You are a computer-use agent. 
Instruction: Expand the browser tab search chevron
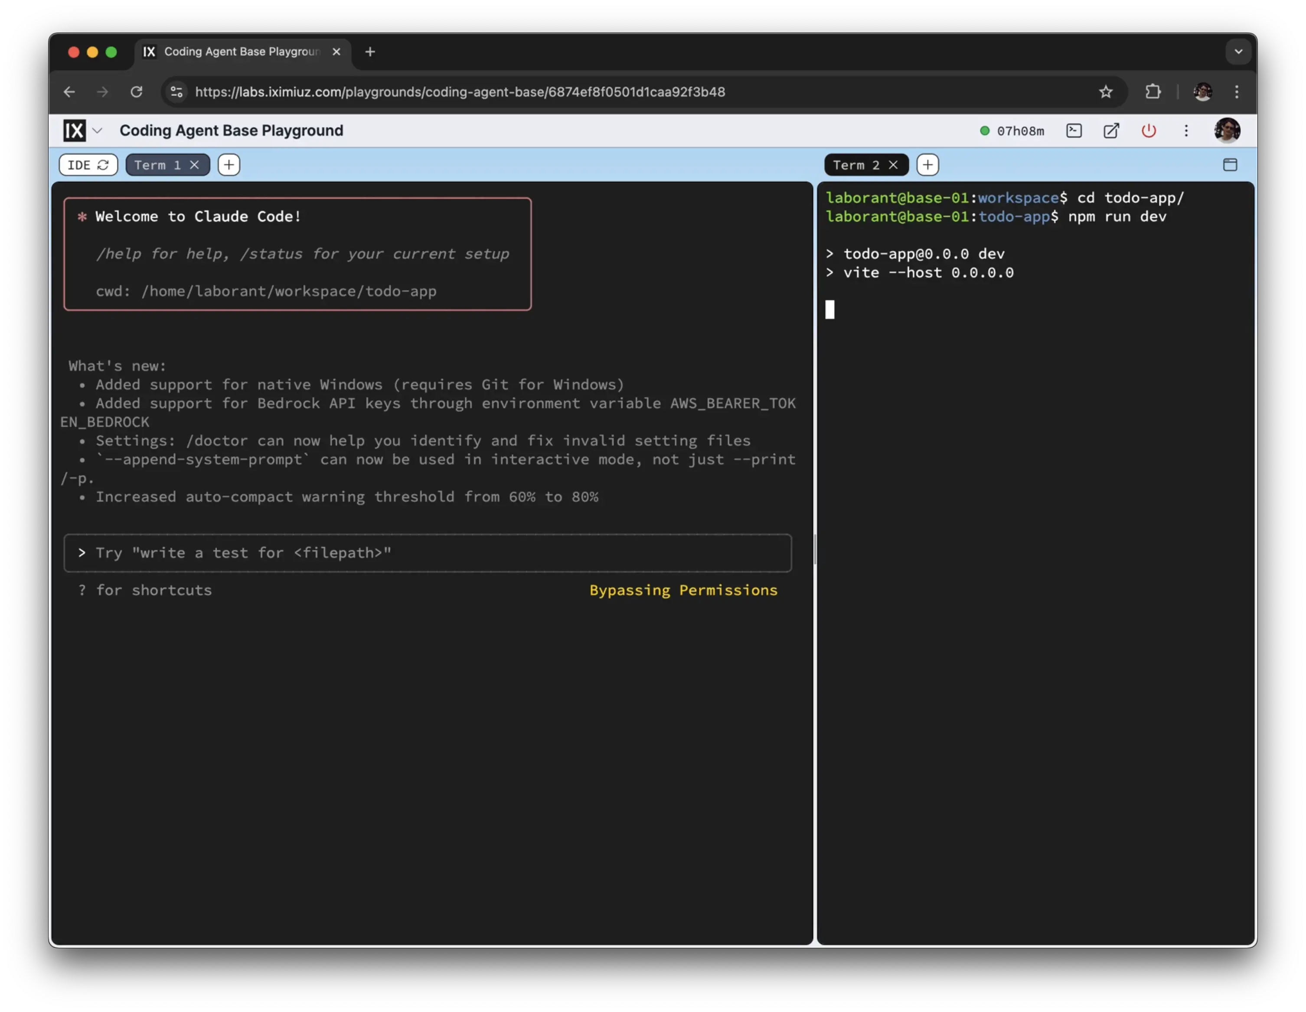tap(1238, 52)
